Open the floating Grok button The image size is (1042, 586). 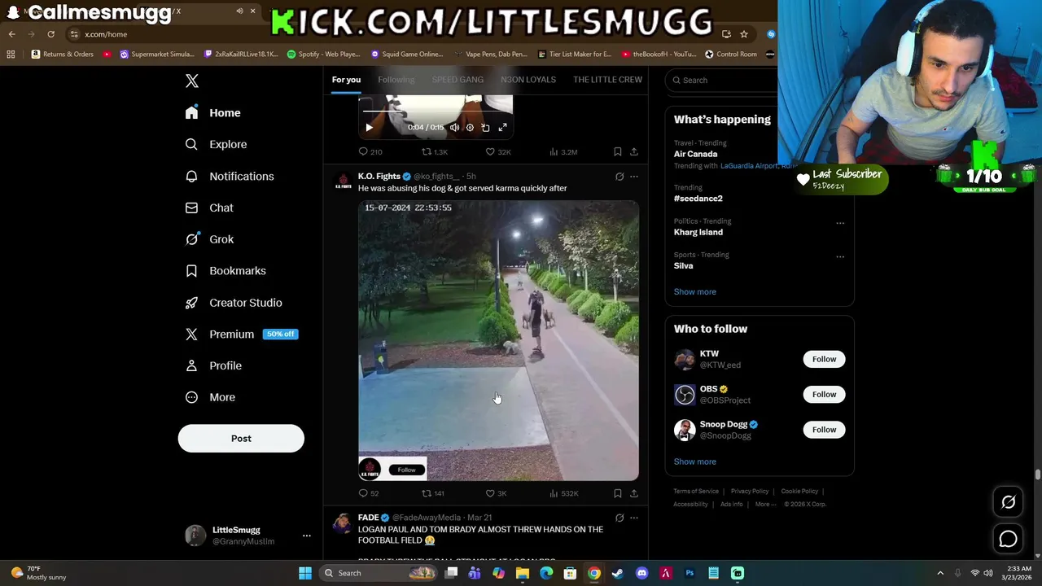tap(1008, 502)
